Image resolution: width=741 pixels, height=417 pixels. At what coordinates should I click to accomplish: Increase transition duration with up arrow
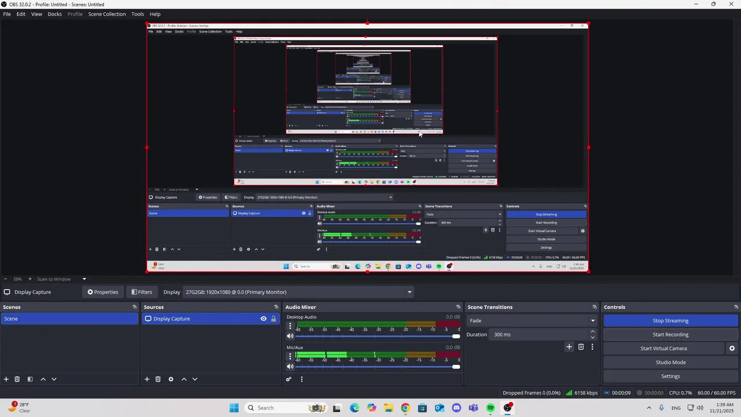click(592, 332)
